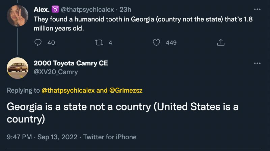Image resolution: width=270 pixels, height=151 pixels.
Task: Open the 9:47 PM Sep 13, 2022 timestamp
Action: [x=42, y=137]
